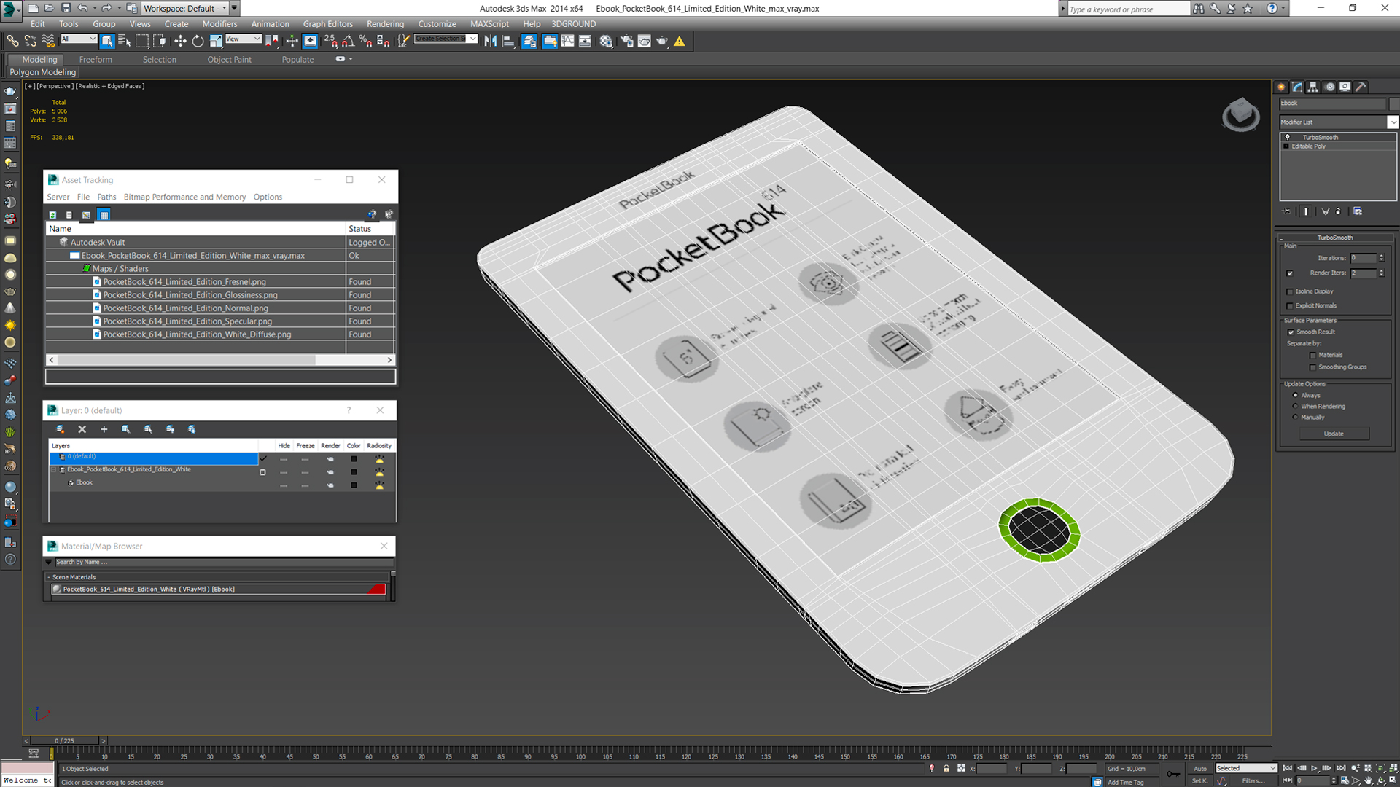Enable Separate by Materials checkbox
Image resolution: width=1400 pixels, height=787 pixels.
1313,356
